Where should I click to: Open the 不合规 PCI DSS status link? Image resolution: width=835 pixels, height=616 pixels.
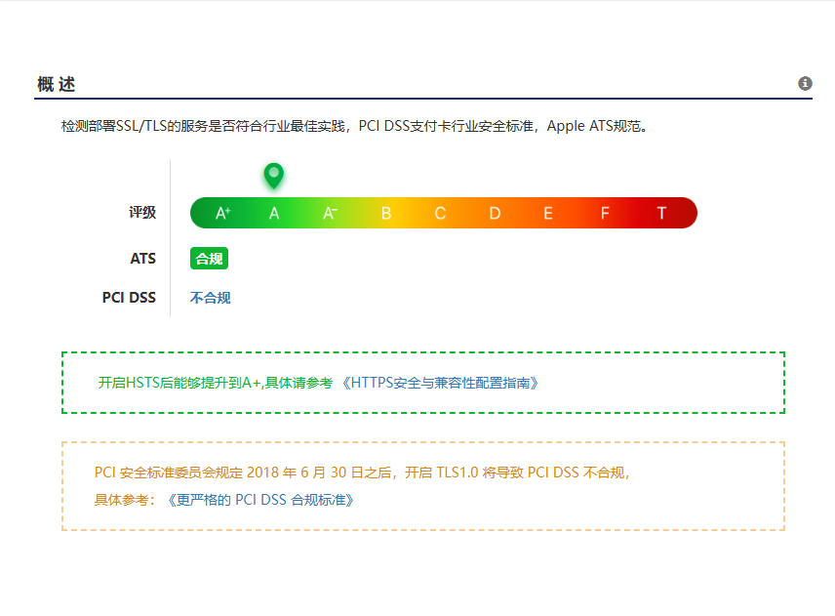[210, 298]
